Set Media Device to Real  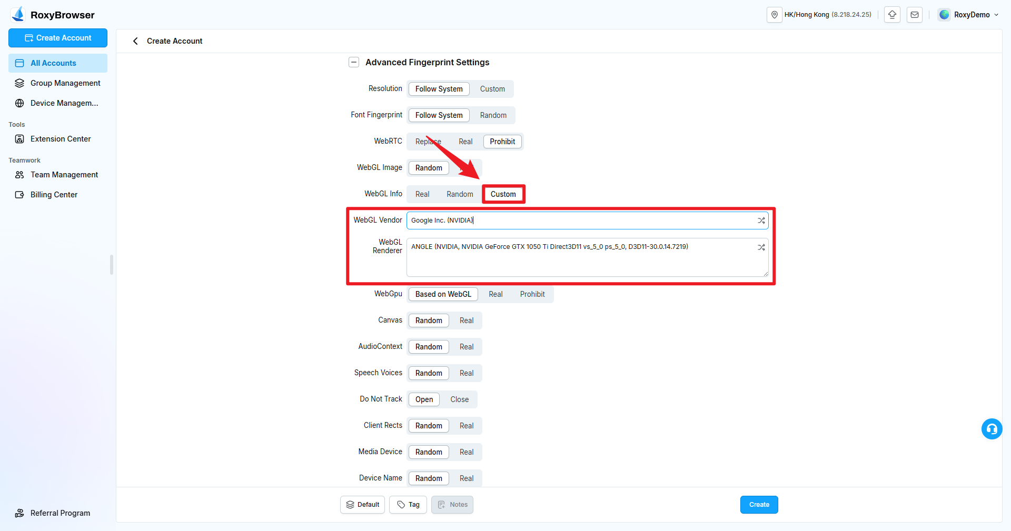(467, 452)
